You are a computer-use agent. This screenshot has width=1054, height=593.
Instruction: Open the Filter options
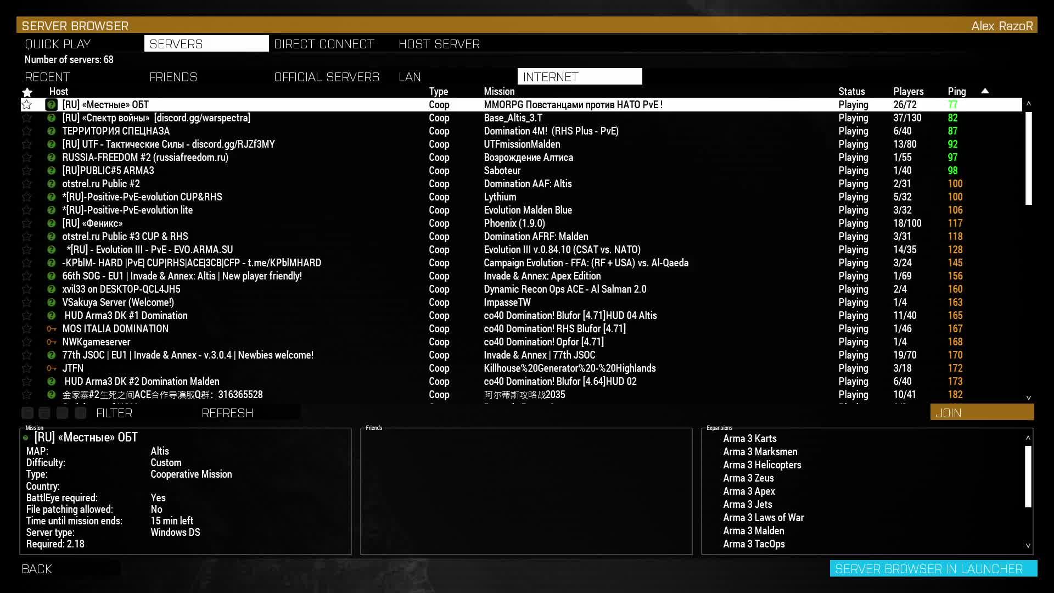click(x=114, y=413)
